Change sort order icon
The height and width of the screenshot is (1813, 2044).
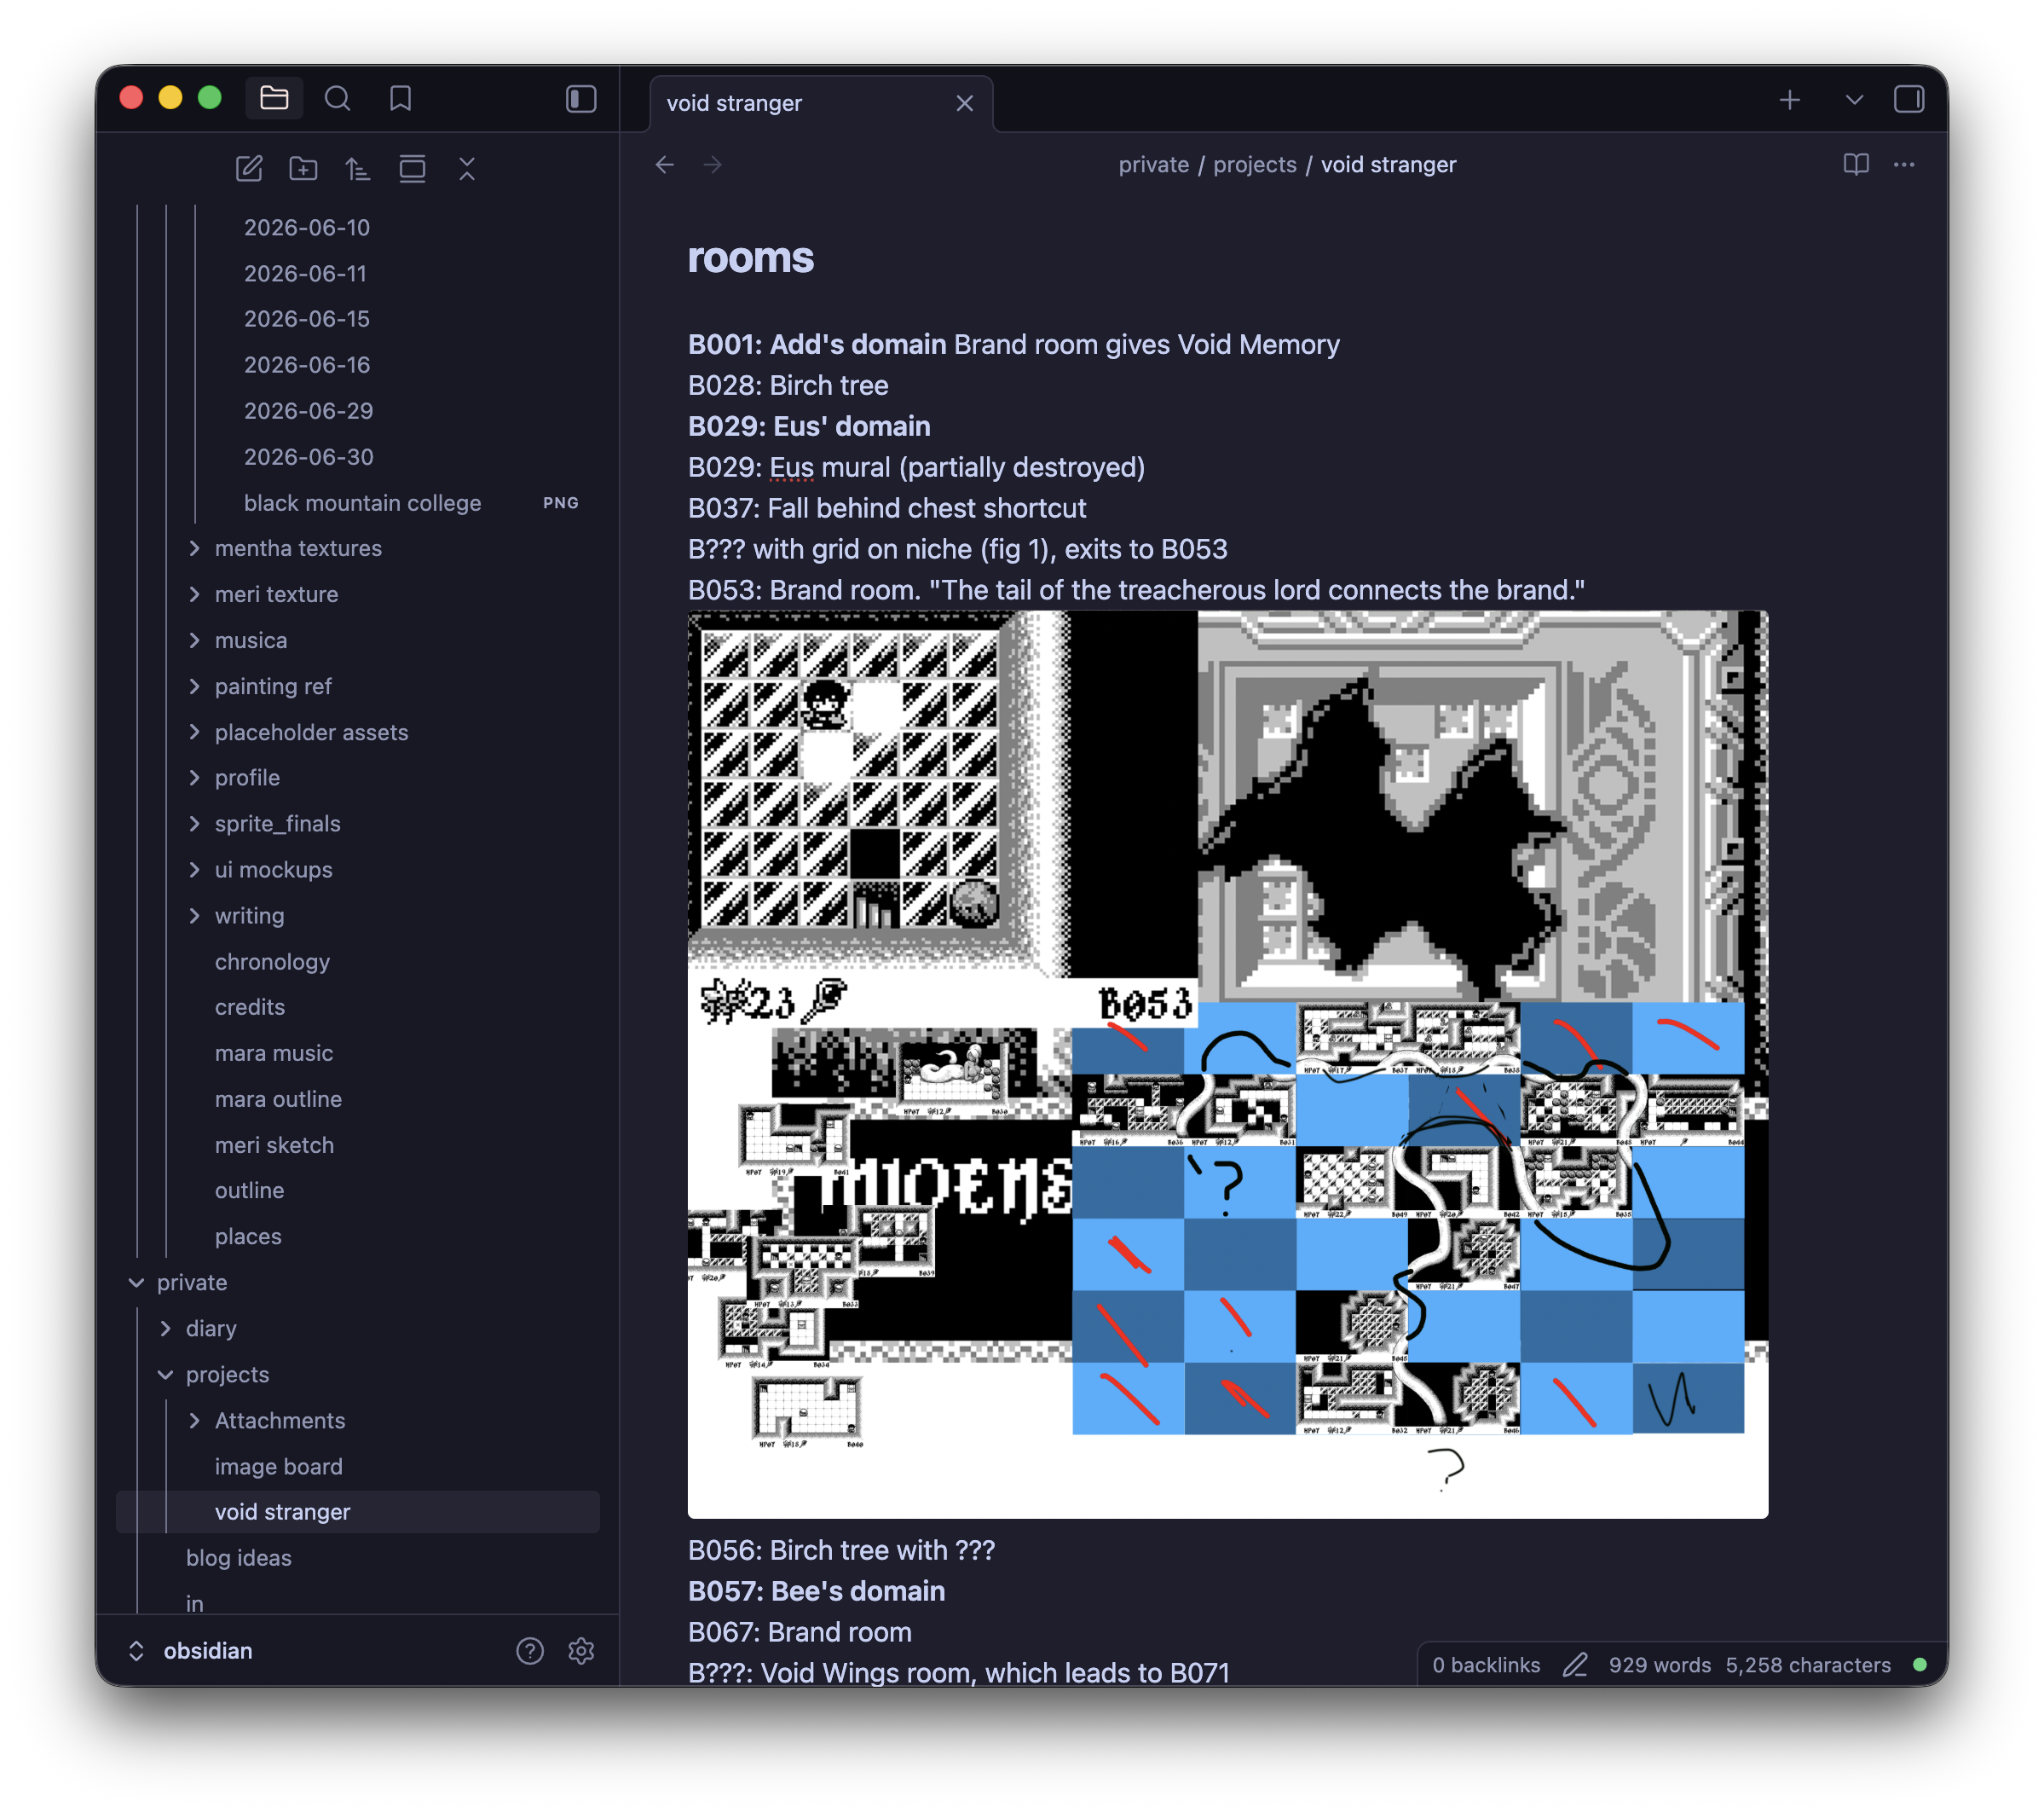point(358,168)
